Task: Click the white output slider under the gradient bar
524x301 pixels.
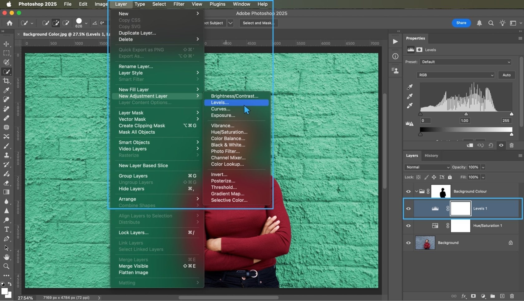Action: tap(511, 134)
